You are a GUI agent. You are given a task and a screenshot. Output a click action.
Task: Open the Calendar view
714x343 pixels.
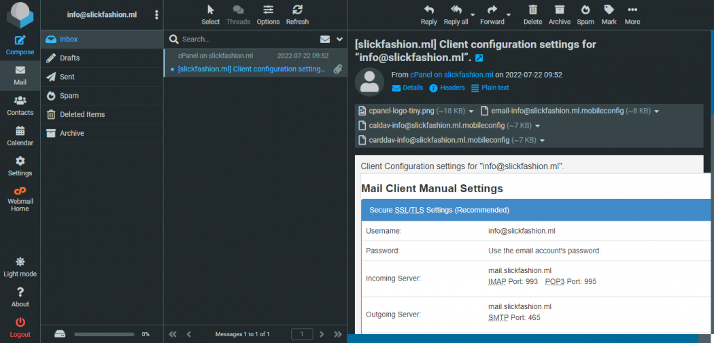click(x=20, y=136)
